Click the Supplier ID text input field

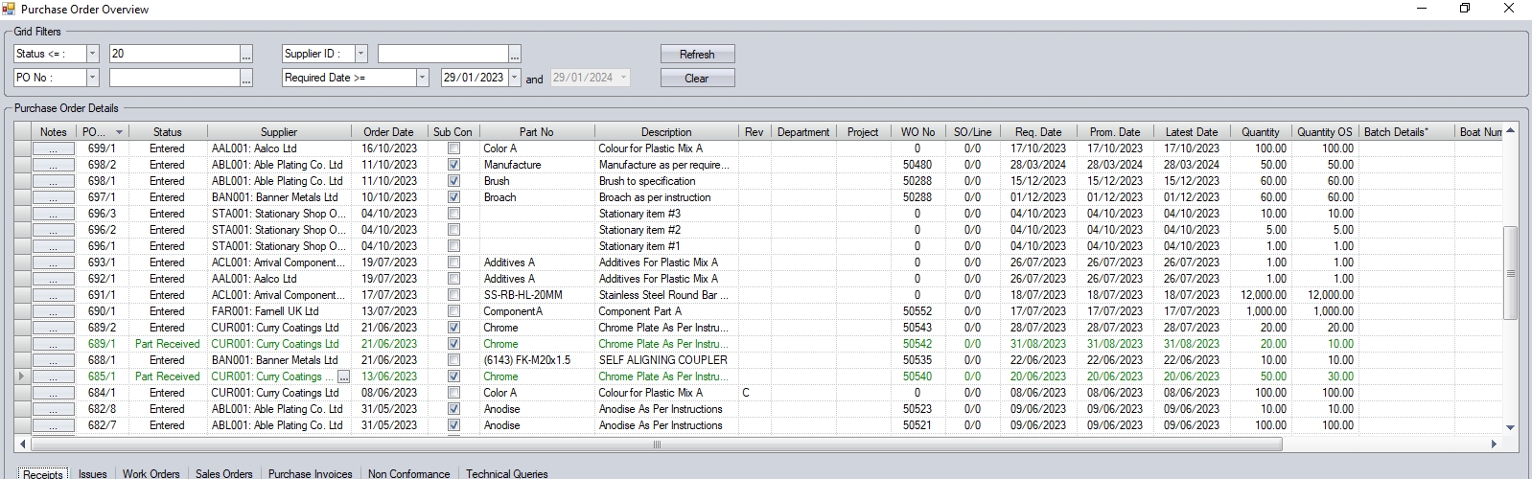pos(442,54)
